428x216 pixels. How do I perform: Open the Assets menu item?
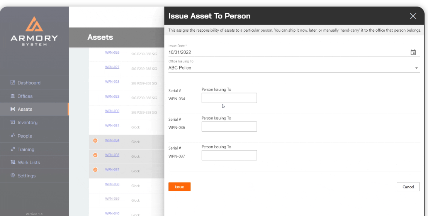click(x=25, y=109)
